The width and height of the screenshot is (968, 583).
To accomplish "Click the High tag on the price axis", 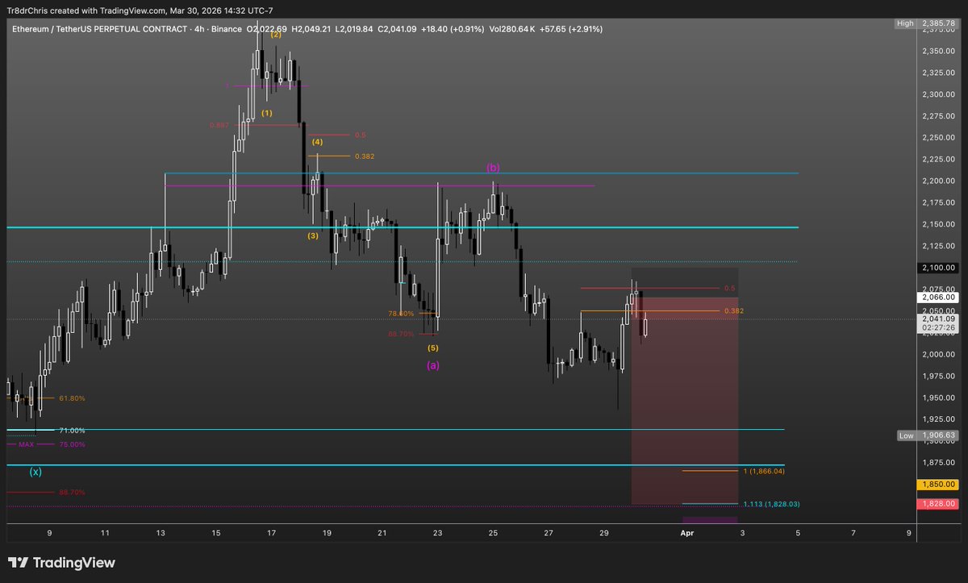I will pos(905,24).
